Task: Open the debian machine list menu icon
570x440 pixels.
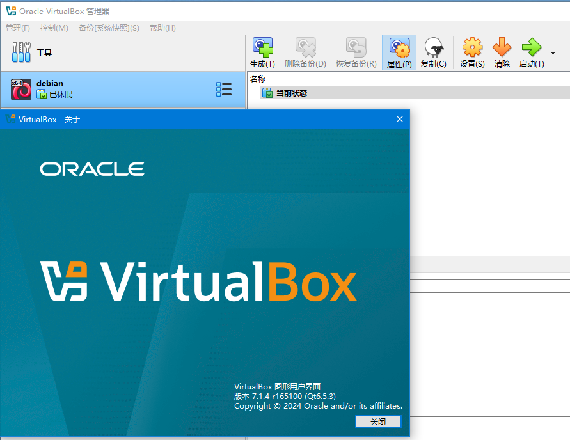Action: [x=224, y=90]
